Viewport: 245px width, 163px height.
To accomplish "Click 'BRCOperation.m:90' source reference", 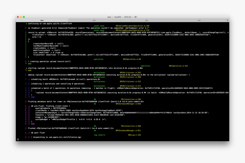I will click(x=132, y=59).
